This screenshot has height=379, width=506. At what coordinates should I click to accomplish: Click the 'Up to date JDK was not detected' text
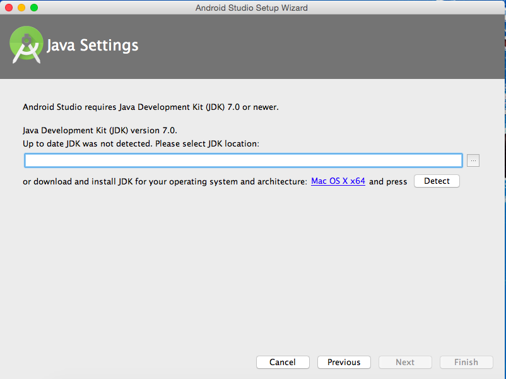pyautogui.click(x=141, y=143)
